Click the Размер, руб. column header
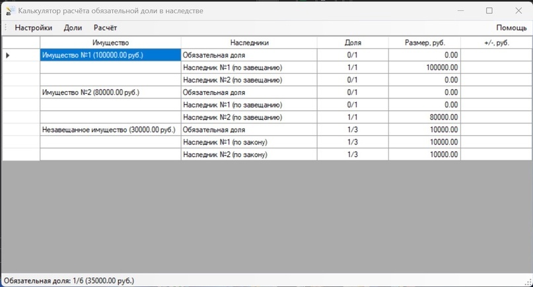Screen dimensions: 533x287 425,43
